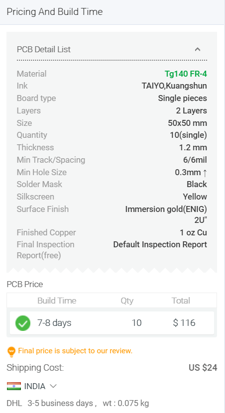Click the INDIA country label
This screenshot has height=413, width=225.
tap(35, 386)
